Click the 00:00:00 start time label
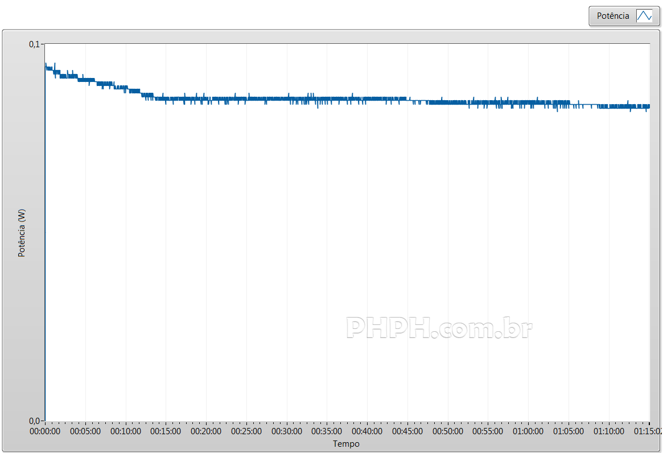Viewport: 663px width, 453px height. coord(45,431)
